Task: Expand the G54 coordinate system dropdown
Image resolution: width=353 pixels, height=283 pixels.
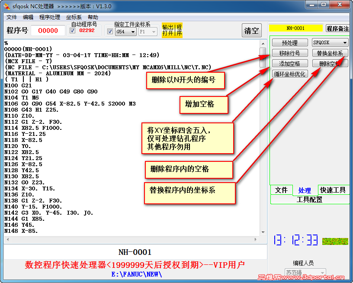Action: coord(125,32)
